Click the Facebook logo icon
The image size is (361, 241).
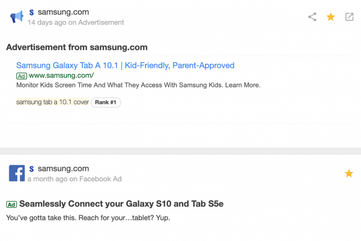coord(17,173)
